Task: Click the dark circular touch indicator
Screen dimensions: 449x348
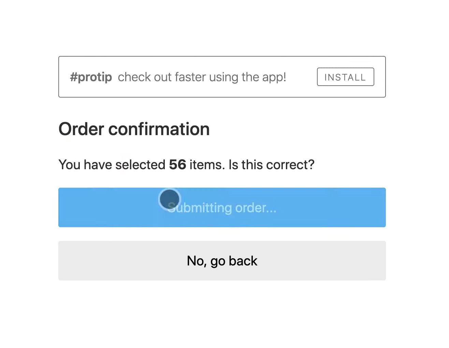Action: click(169, 199)
